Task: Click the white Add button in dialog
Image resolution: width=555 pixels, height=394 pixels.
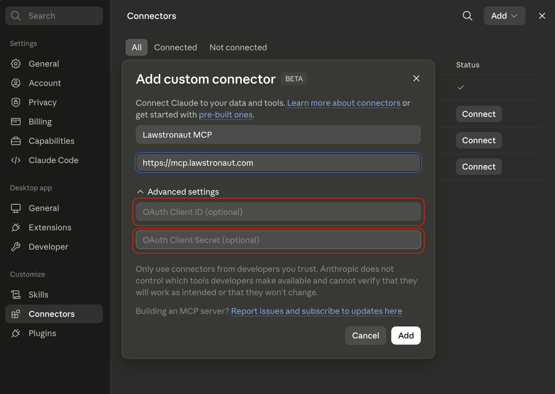Action: pyautogui.click(x=406, y=336)
